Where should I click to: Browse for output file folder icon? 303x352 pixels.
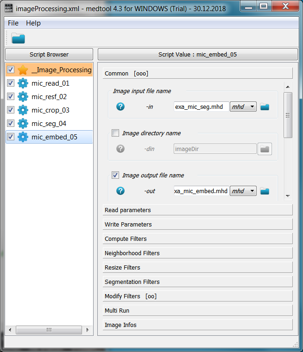click(265, 191)
